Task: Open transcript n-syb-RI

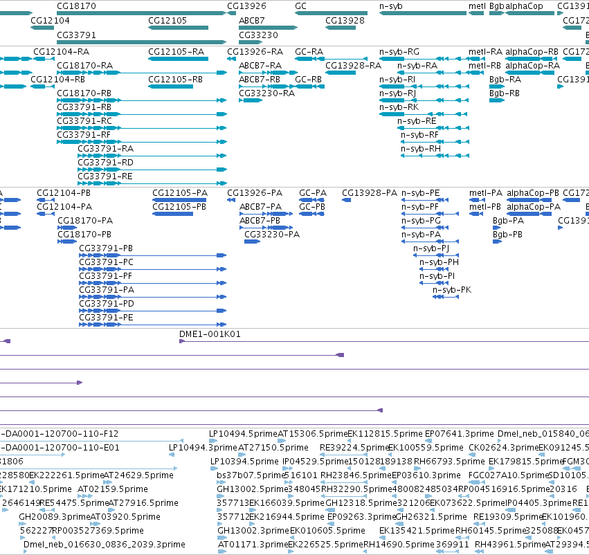Action: pyautogui.click(x=424, y=87)
